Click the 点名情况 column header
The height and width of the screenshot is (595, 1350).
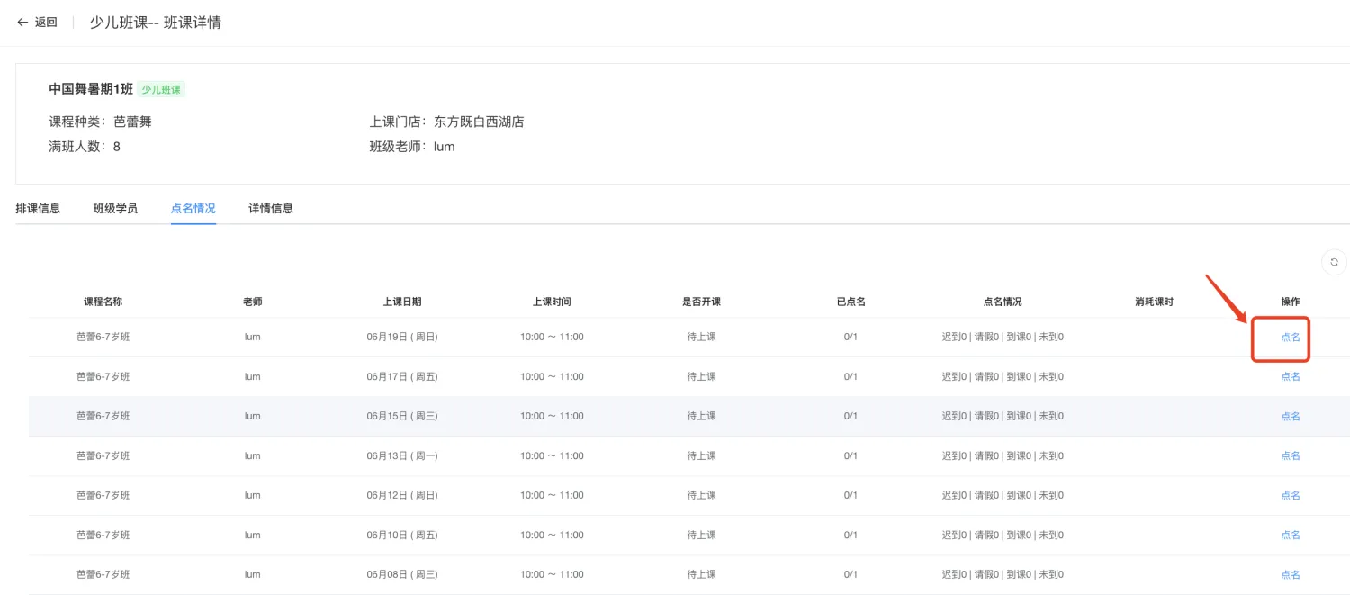click(1003, 302)
